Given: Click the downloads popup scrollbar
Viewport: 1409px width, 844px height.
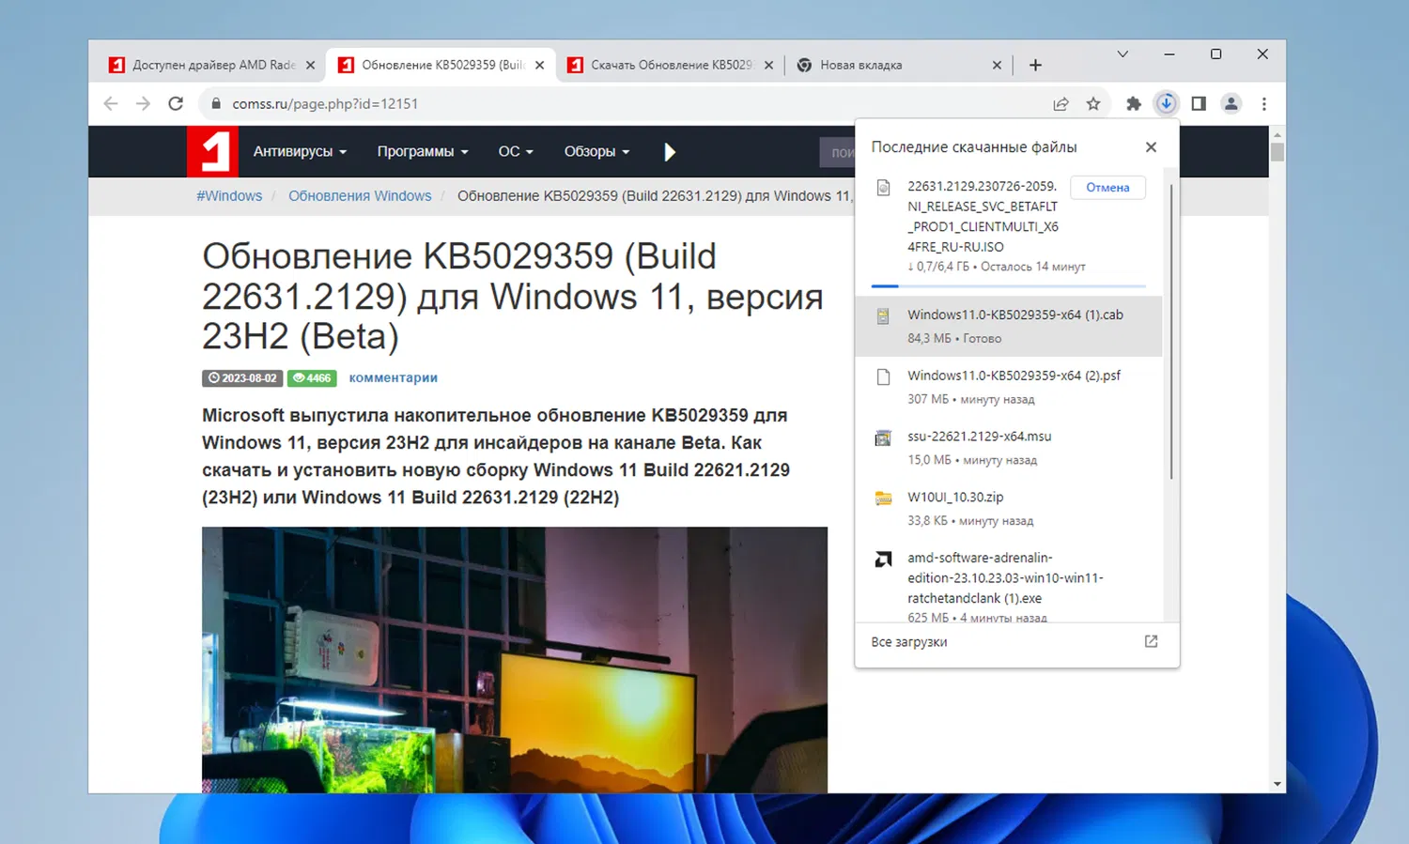Looking at the screenshot, I should pyautogui.click(x=1171, y=331).
